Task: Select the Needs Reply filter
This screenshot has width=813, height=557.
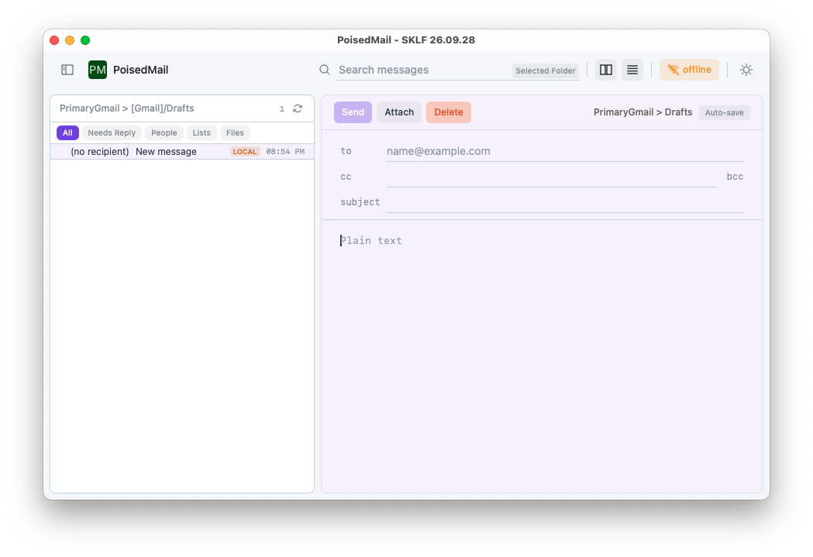Action: pos(112,132)
